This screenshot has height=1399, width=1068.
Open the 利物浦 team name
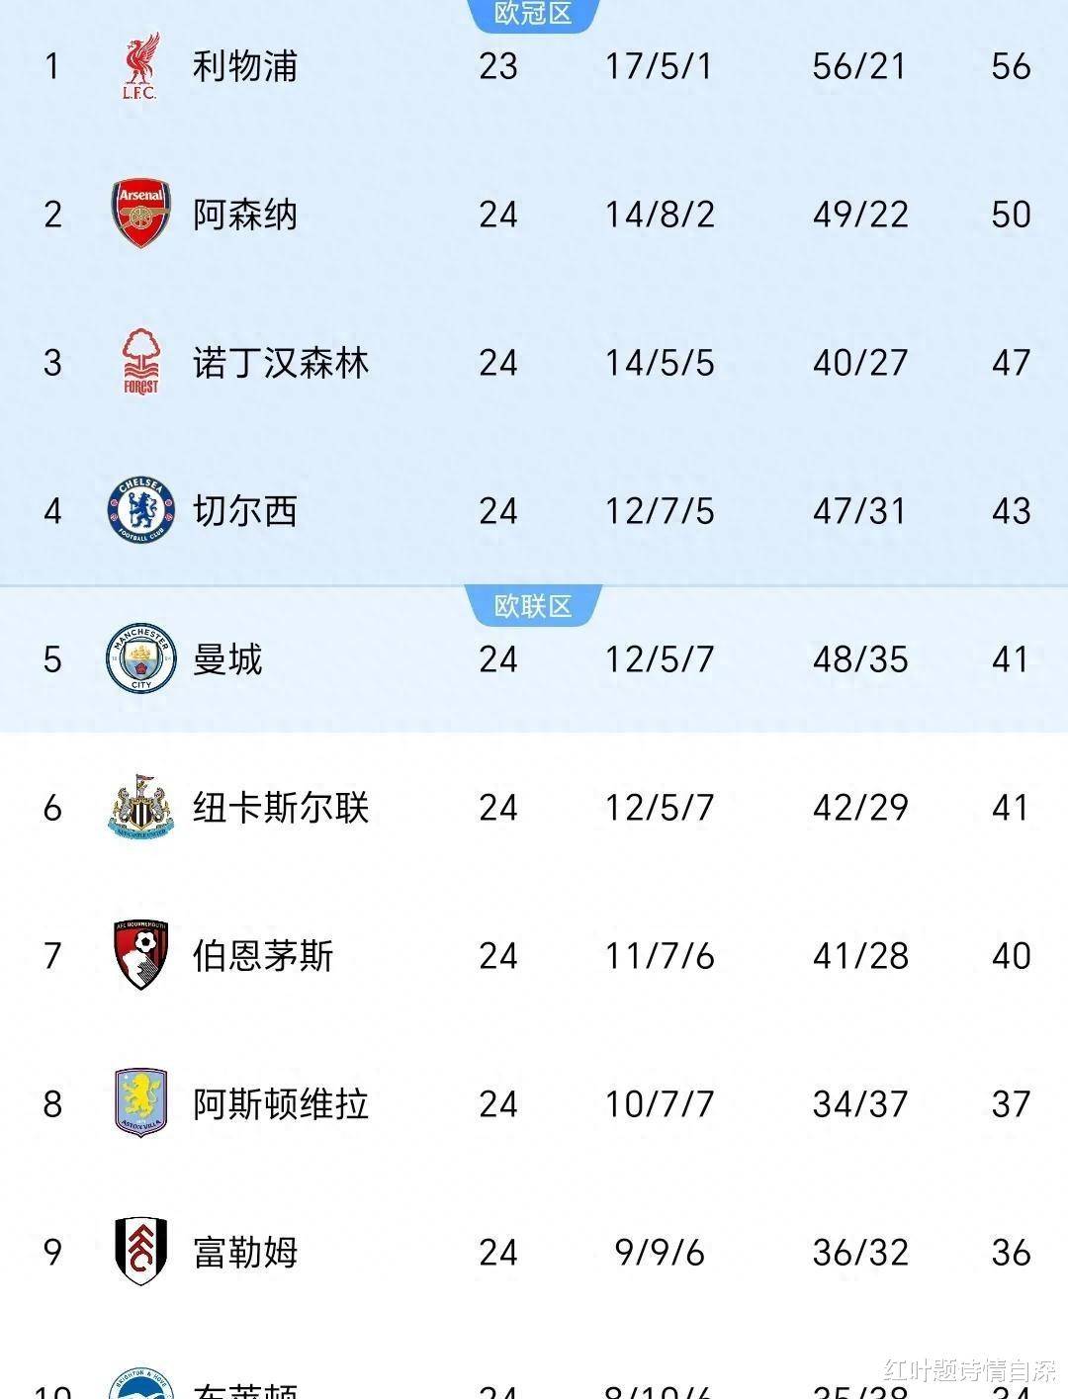point(244,66)
